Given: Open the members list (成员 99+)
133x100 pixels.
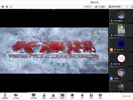Looking at the screenshot, I should point(53,96).
